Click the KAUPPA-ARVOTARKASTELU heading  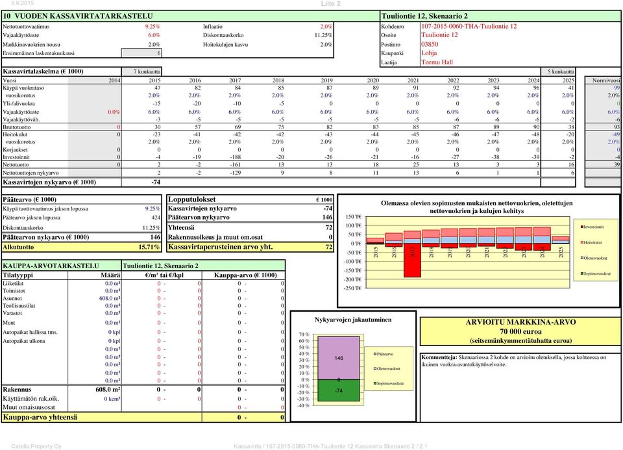pos(51,266)
